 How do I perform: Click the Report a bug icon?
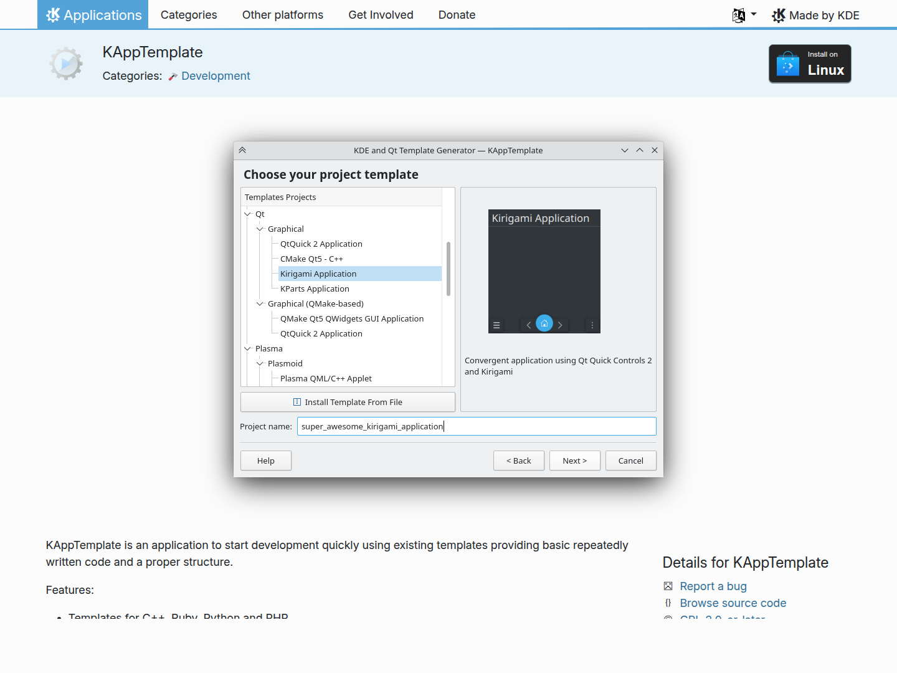pos(668,586)
